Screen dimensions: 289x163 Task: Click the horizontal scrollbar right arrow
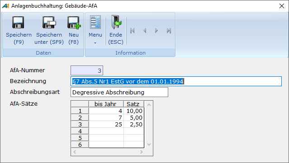[x=142, y=152]
